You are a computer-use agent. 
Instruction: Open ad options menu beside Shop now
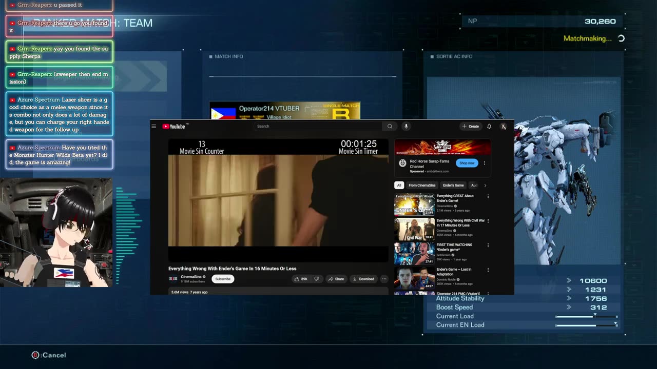(484, 163)
